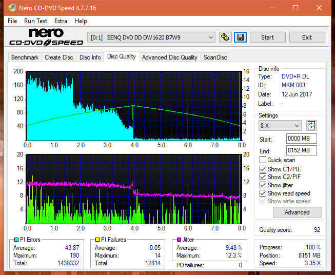Click the End position 8152 MB field

(x=301, y=150)
